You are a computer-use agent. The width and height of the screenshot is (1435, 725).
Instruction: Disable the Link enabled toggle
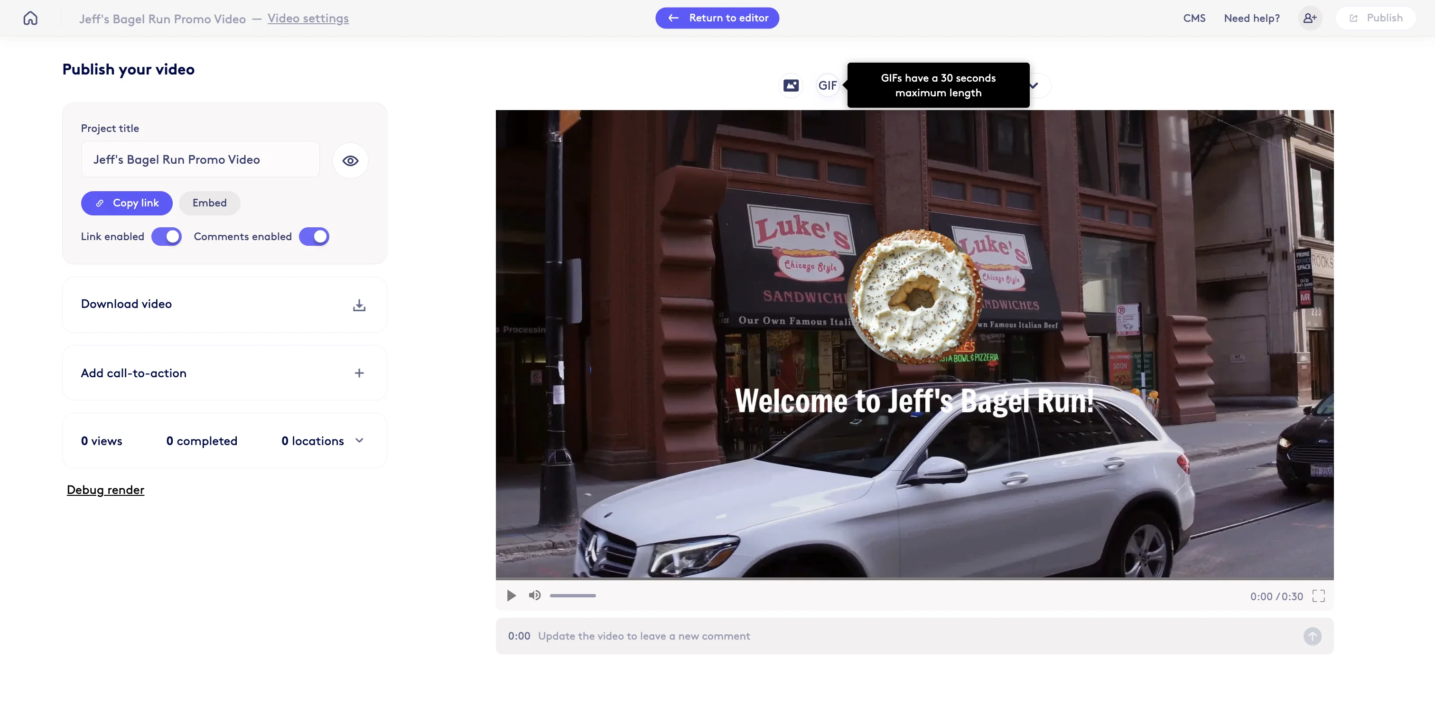tap(166, 236)
